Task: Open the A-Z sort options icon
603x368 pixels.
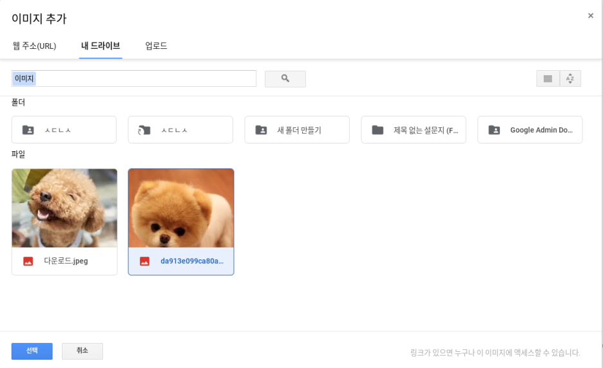Action: pos(570,78)
